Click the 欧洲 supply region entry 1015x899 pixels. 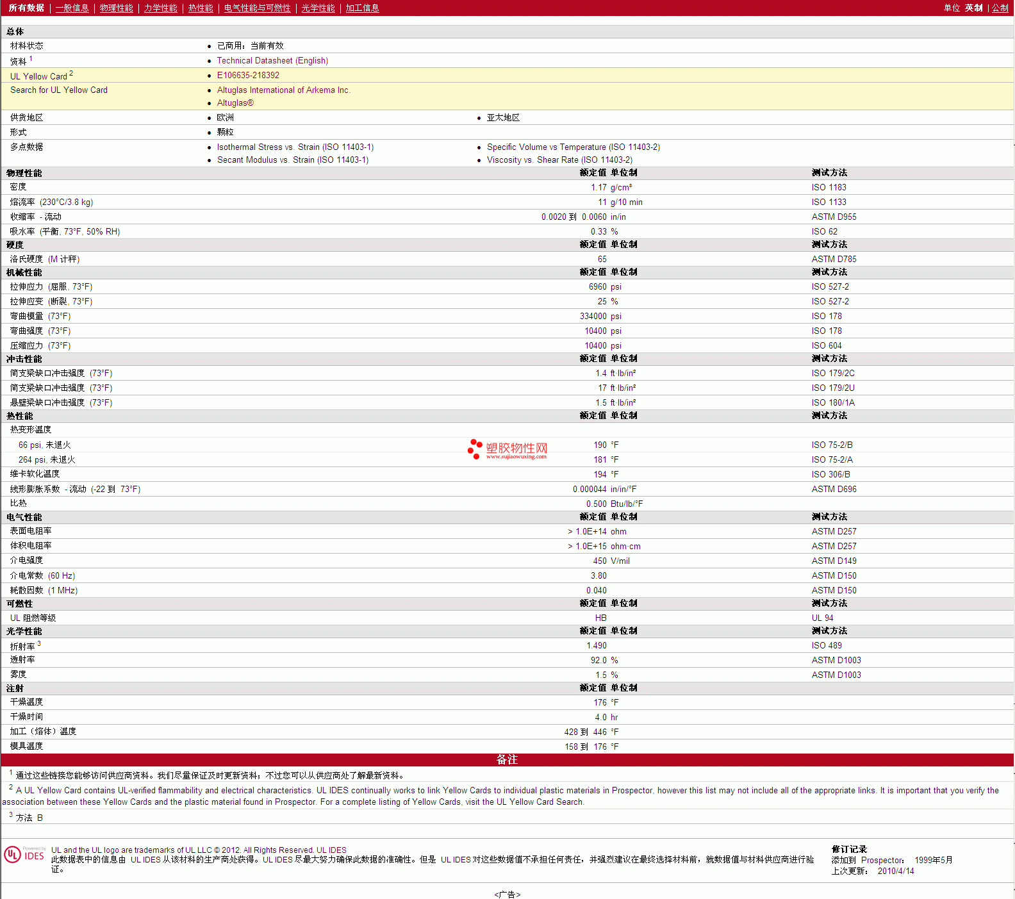pos(225,117)
